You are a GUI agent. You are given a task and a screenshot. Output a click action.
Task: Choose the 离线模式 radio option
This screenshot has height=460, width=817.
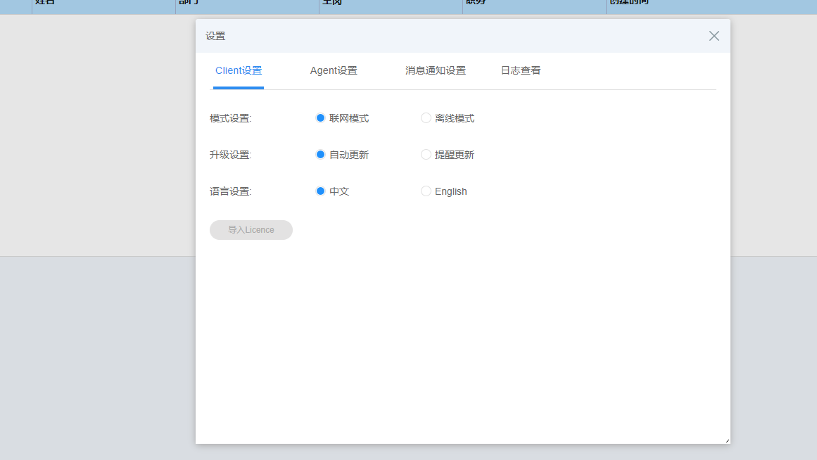(x=426, y=118)
